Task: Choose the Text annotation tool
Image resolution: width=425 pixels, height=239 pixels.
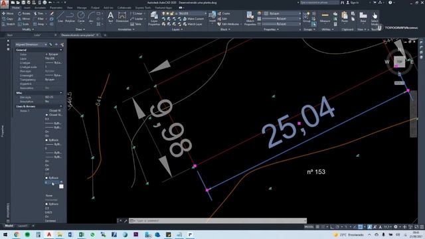Action: (x=111, y=17)
